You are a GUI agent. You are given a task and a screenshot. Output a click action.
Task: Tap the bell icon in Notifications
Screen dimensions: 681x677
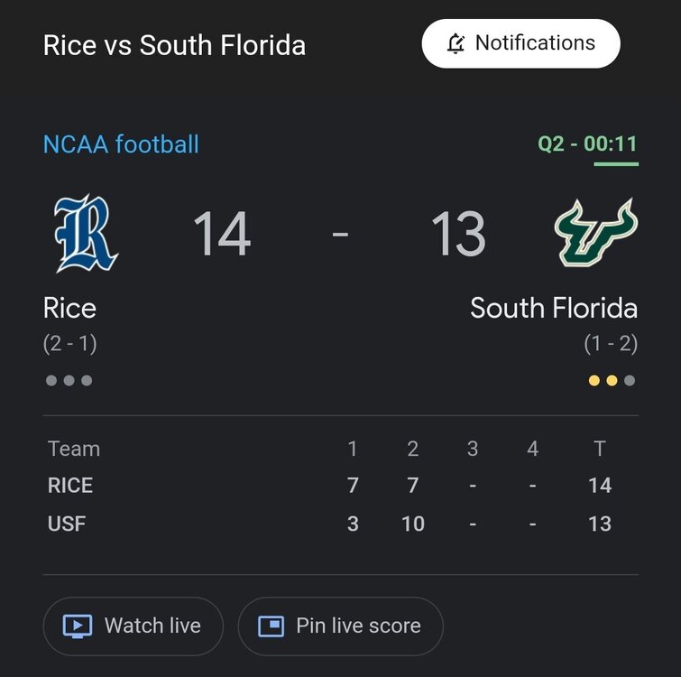[456, 43]
